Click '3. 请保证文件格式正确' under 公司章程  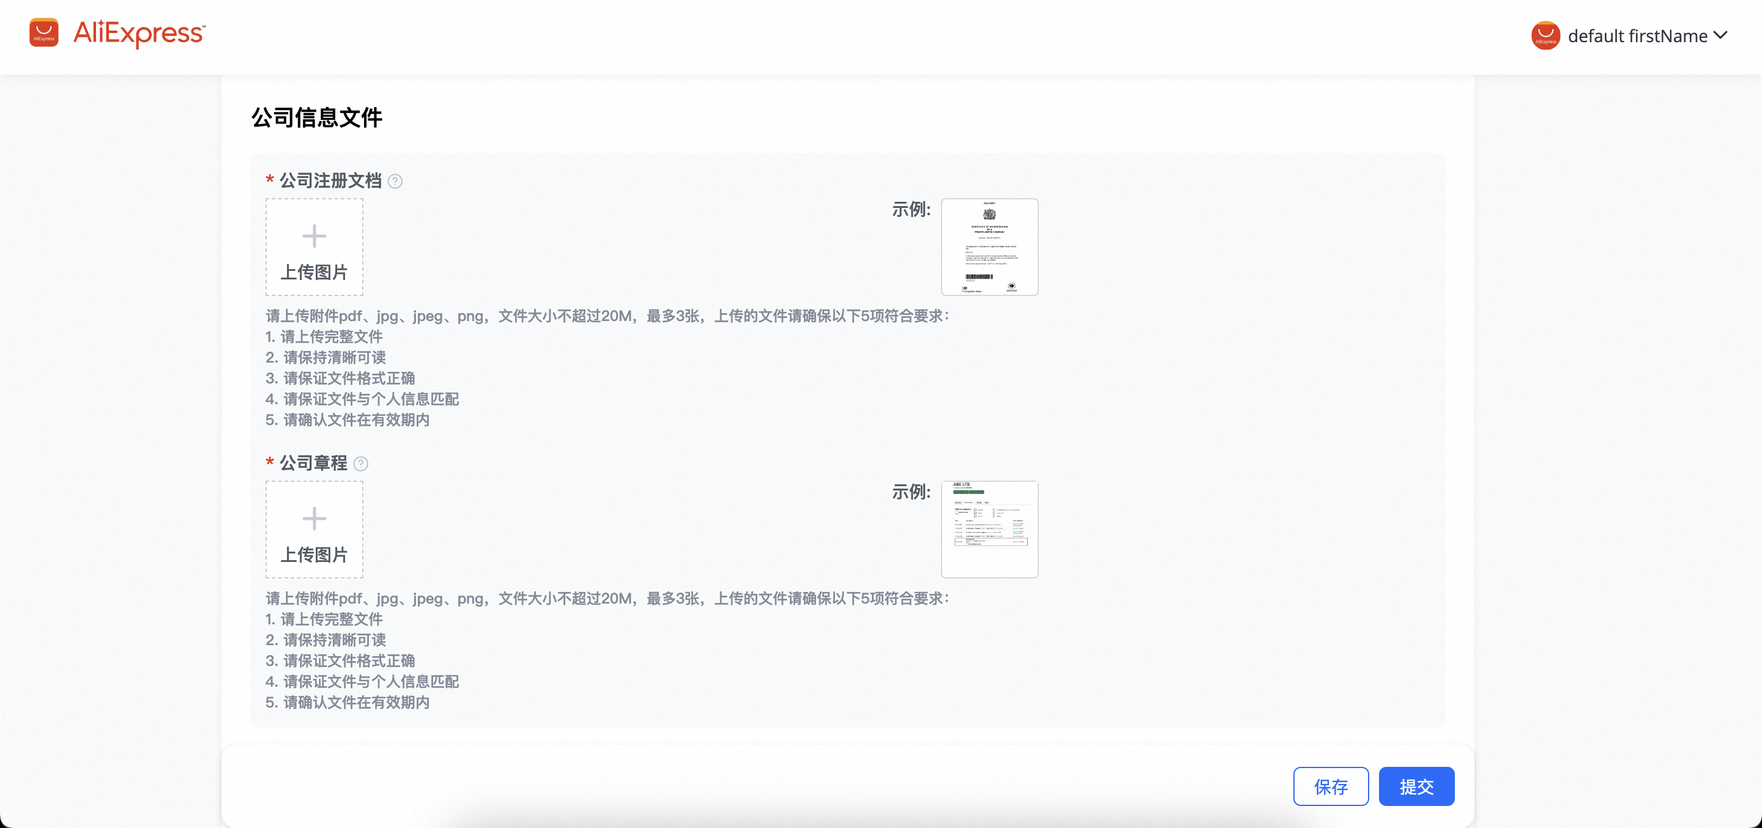coord(340,660)
